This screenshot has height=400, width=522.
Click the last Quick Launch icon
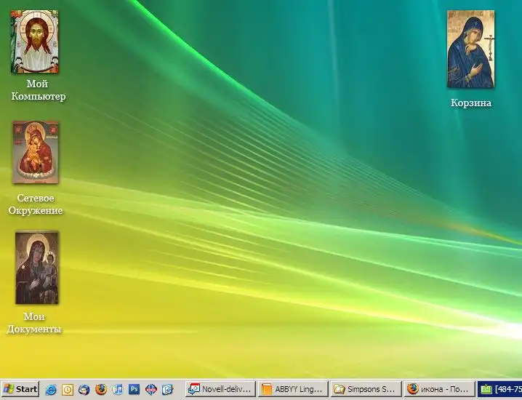coord(168,390)
